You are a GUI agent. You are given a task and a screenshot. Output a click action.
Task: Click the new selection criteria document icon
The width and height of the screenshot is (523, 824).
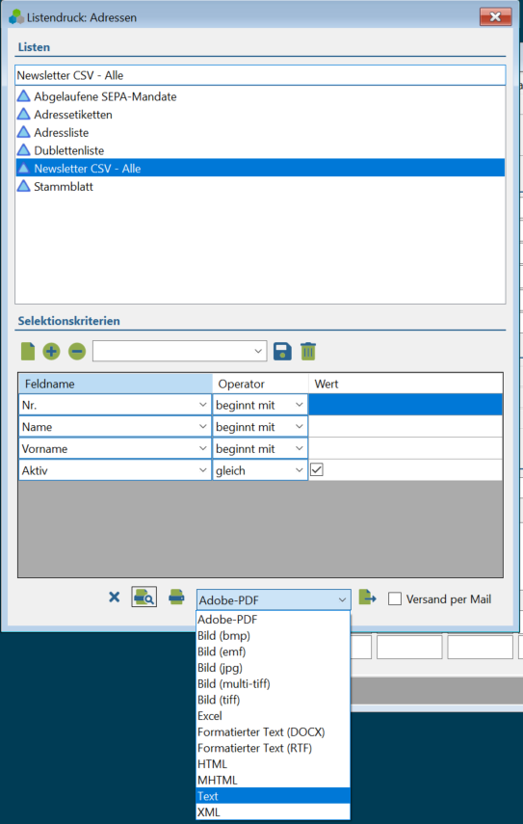click(x=28, y=351)
